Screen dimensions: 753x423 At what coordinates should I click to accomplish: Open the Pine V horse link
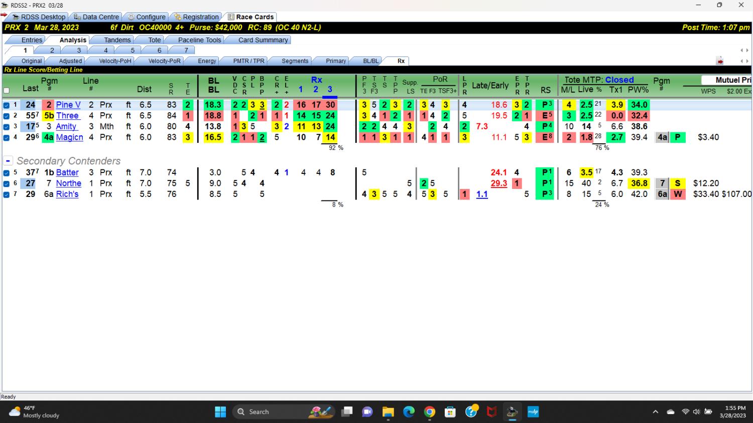[68, 105]
